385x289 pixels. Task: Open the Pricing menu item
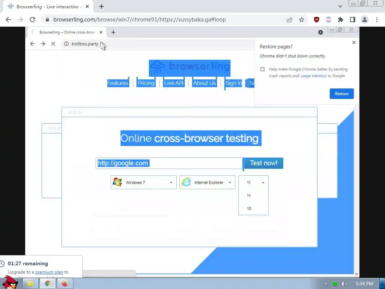click(x=146, y=83)
